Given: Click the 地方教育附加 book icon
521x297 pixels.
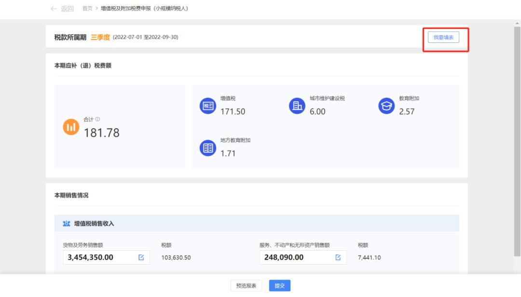Looking at the screenshot, I should pos(207,148).
